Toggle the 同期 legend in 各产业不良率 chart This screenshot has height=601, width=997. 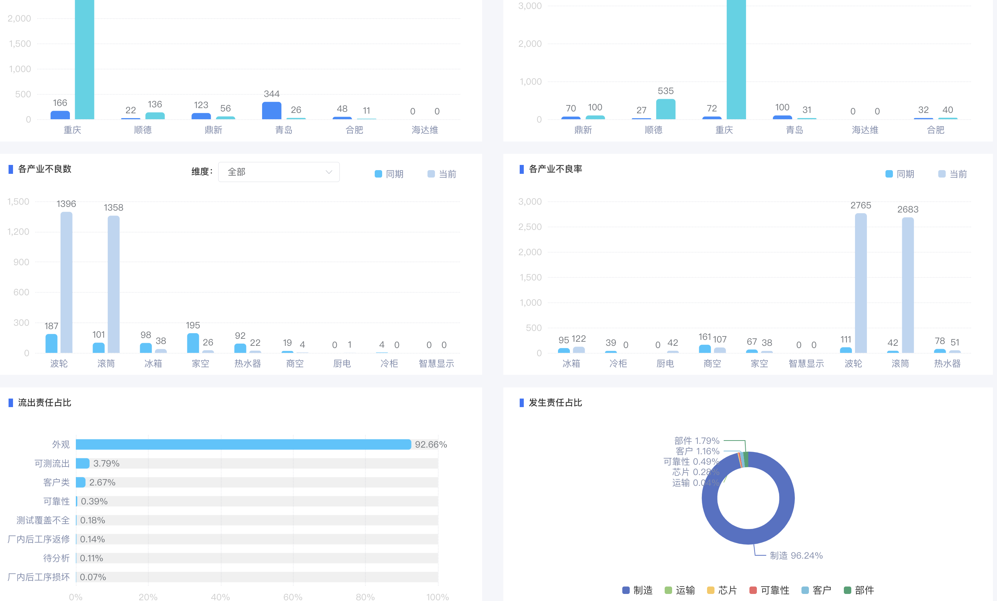click(x=900, y=174)
